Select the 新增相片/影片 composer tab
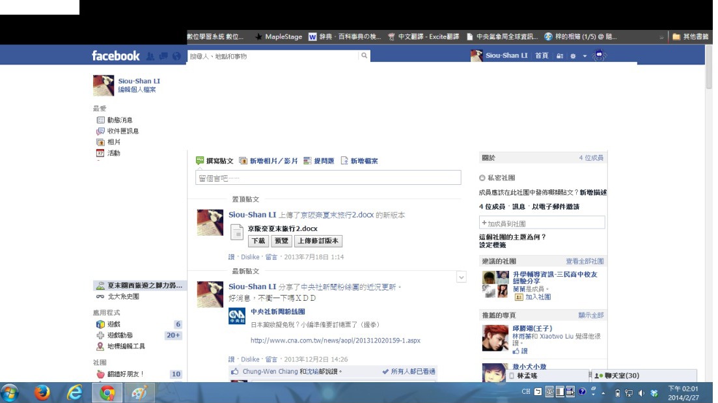 pyautogui.click(x=269, y=161)
